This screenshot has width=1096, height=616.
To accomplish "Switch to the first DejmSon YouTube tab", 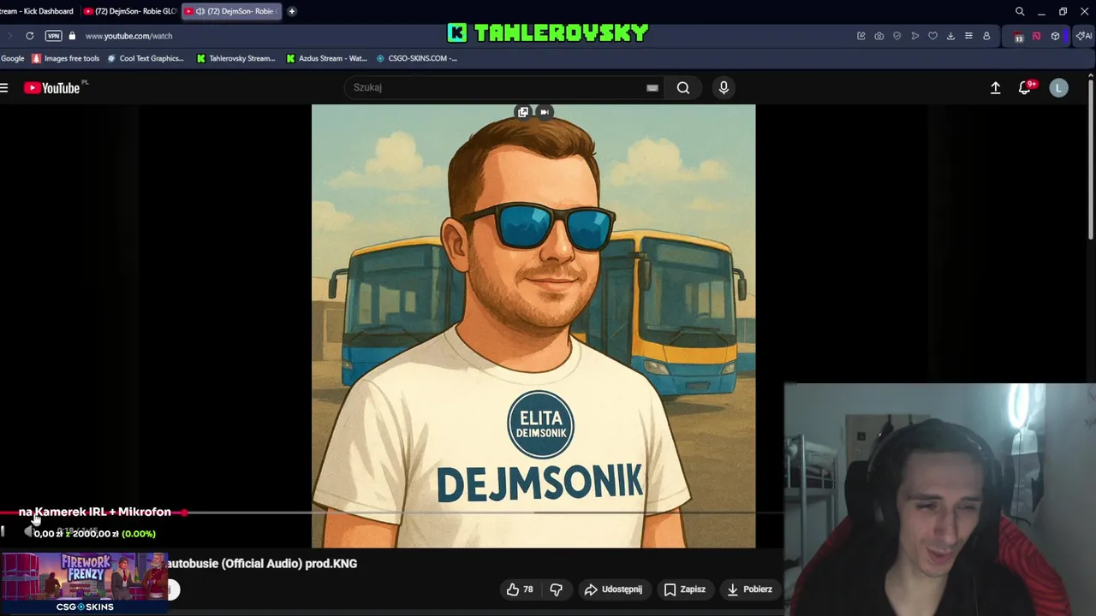I will (130, 11).
